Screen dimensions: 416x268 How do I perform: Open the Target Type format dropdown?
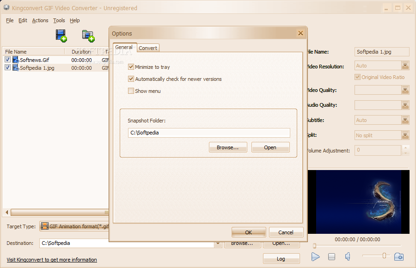[x=74, y=226]
